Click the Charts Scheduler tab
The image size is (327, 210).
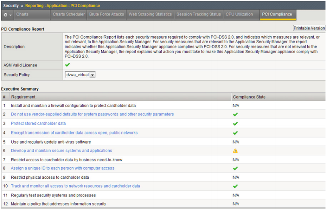point(68,15)
